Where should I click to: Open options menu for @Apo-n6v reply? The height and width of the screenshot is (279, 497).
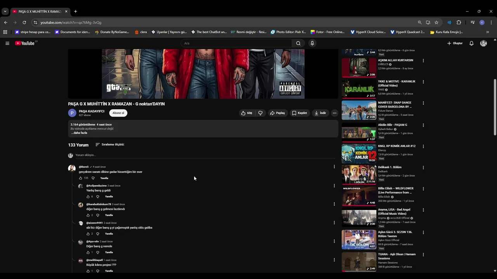pos(334,241)
